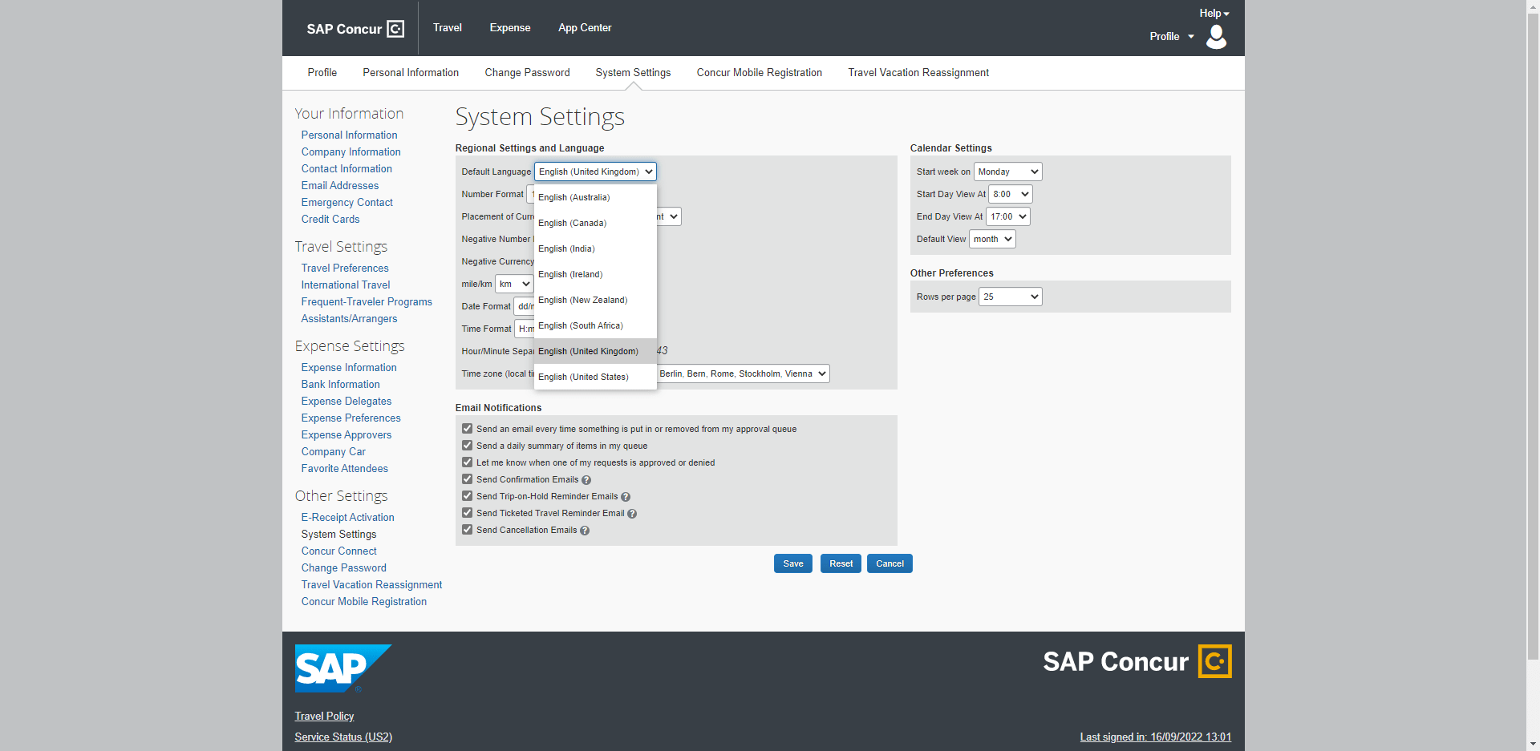Toggle approval queue email notification checkbox

(x=468, y=429)
